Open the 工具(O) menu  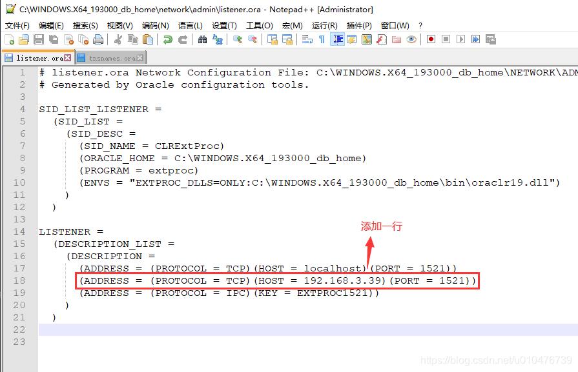(x=259, y=25)
